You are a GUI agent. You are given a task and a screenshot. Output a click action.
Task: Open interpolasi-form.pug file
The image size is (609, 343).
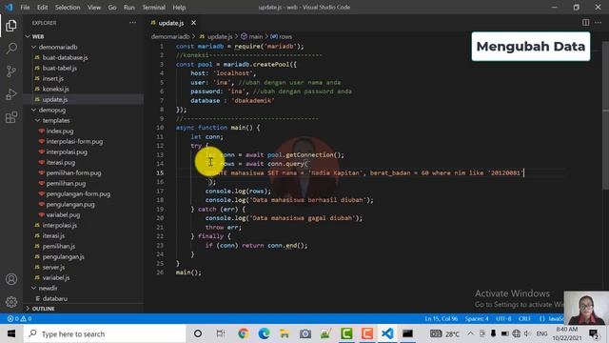[74, 142]
